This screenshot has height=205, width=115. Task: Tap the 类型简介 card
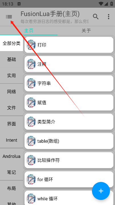click(69, 122)
